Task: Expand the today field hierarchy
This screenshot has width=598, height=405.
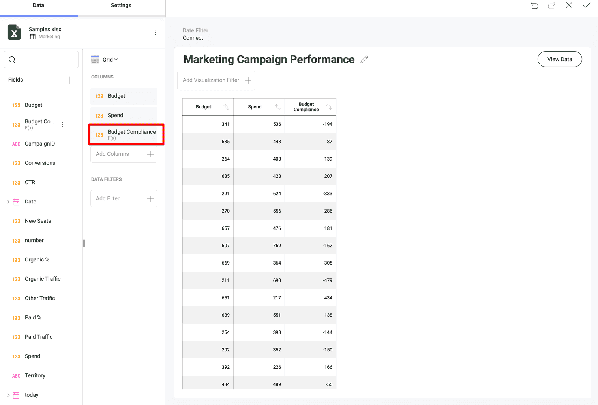Action: (x=9, y=395)
